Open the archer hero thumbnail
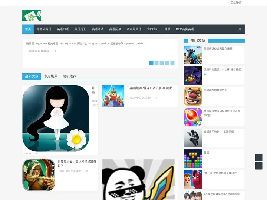 click(x=39, y=175)
